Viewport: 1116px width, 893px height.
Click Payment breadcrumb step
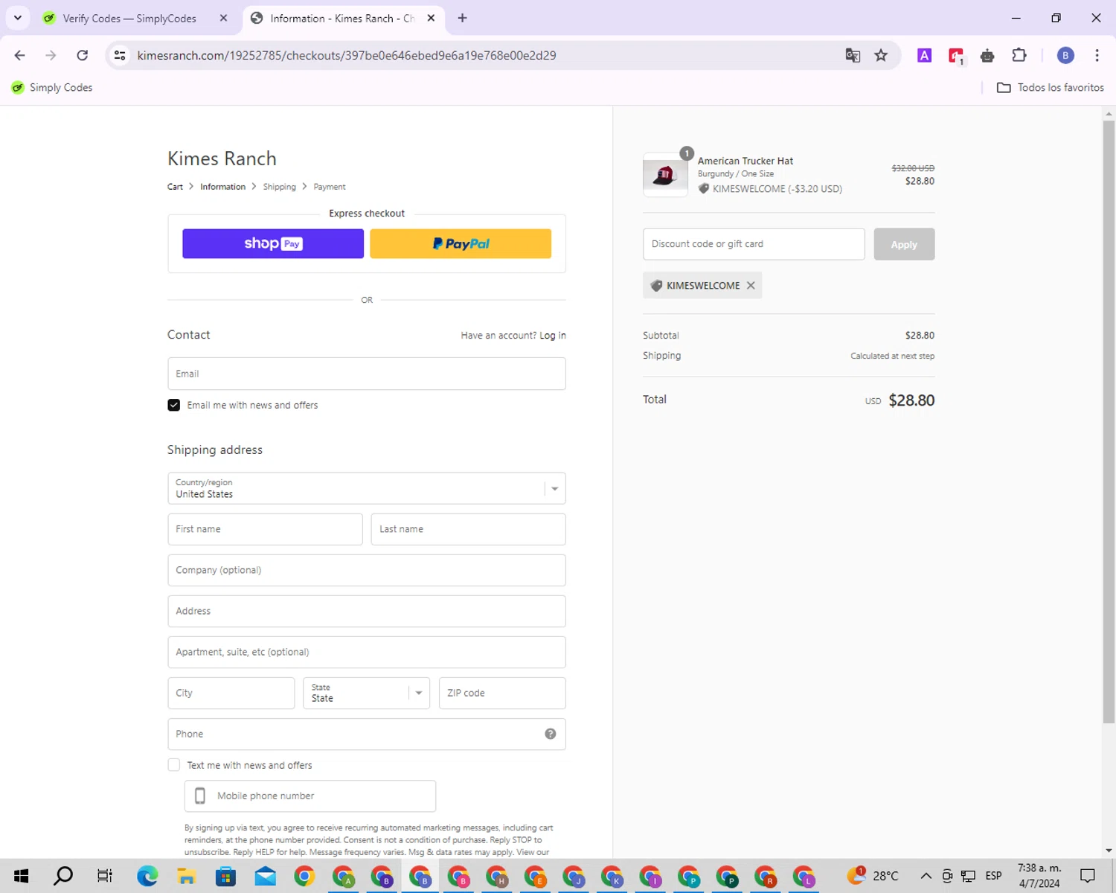[330, 187]
